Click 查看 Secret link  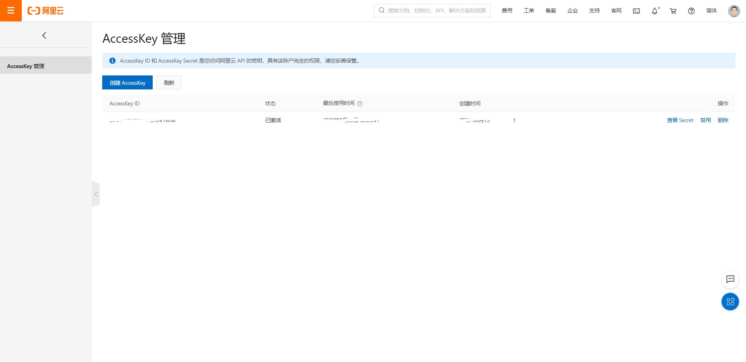coord(680,120)
